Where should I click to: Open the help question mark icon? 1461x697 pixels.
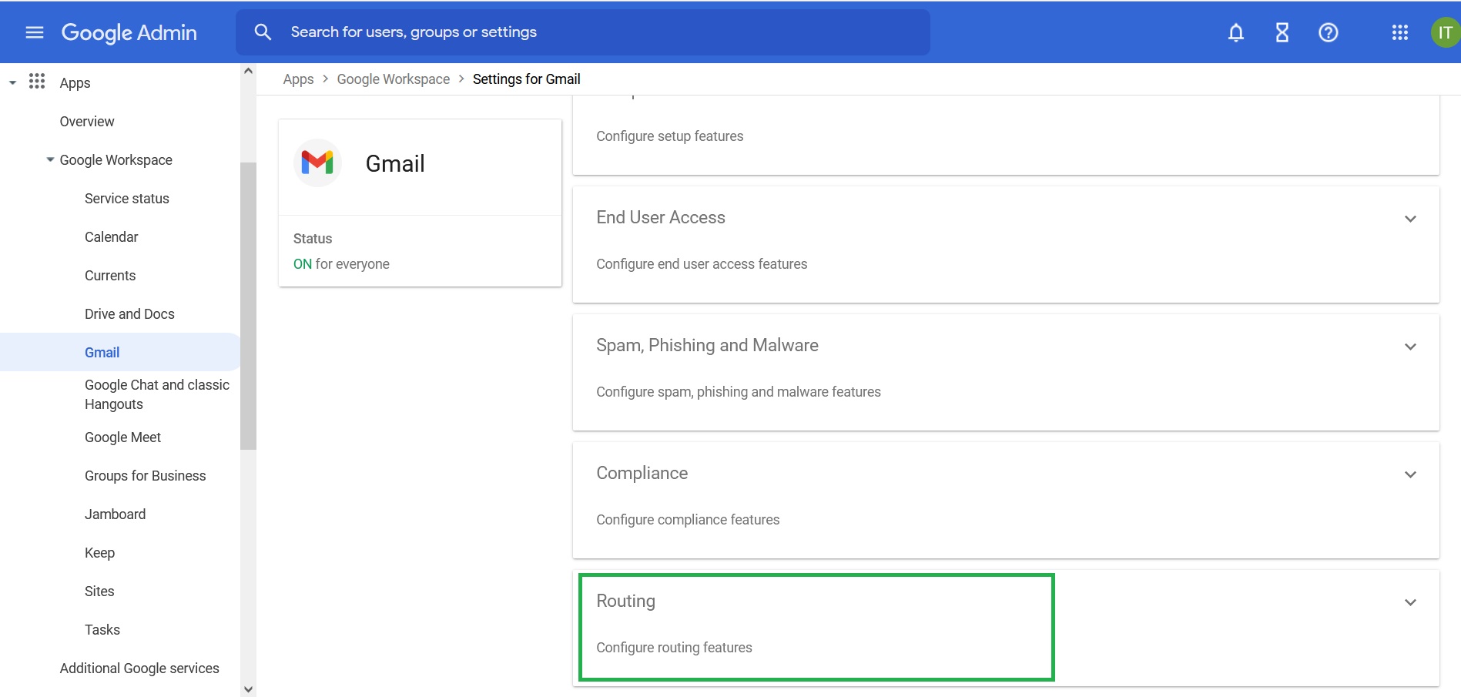click(1328, 32)
